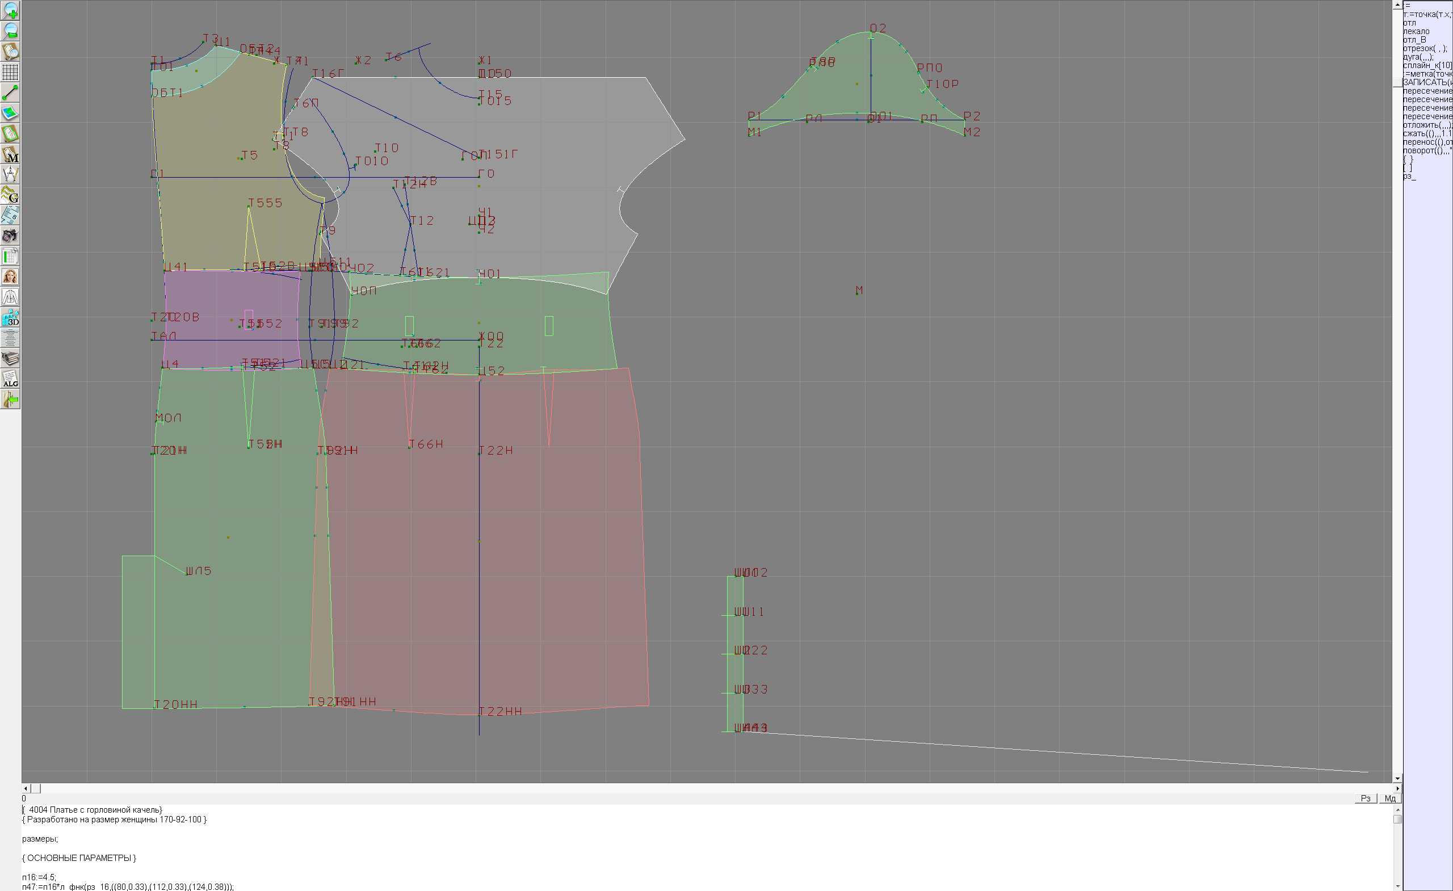Click the code line 'п16:=4.5;'
Viewport: 1453px width, 891px height.
(39, 877)
